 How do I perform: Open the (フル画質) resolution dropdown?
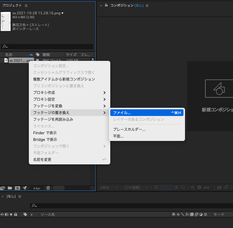pos(136,187)
